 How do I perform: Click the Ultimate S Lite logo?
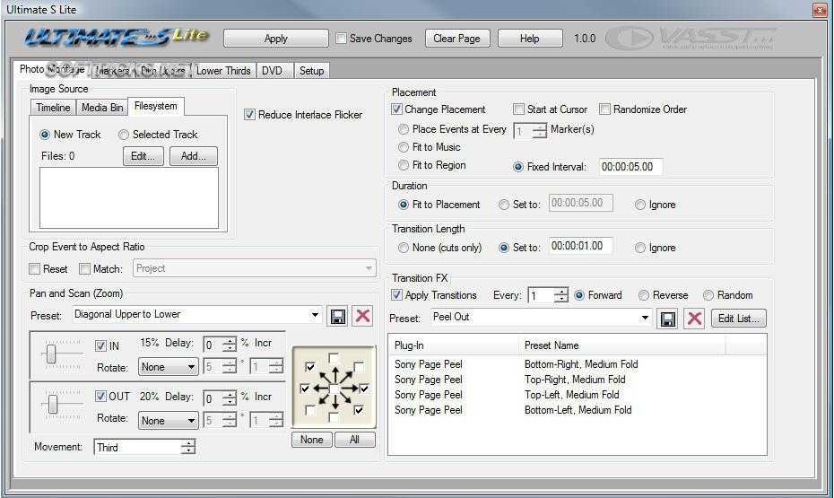[x=117, y=38]
